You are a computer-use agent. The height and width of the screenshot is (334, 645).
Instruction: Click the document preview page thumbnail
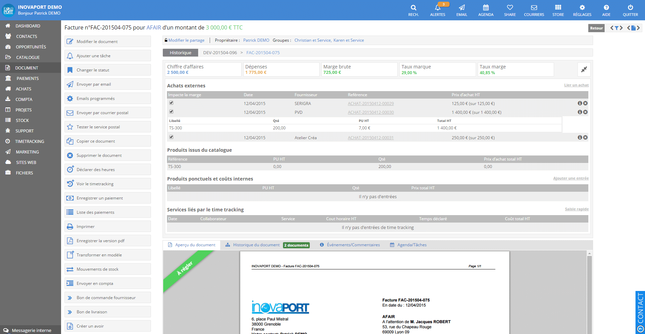point(375,293)
